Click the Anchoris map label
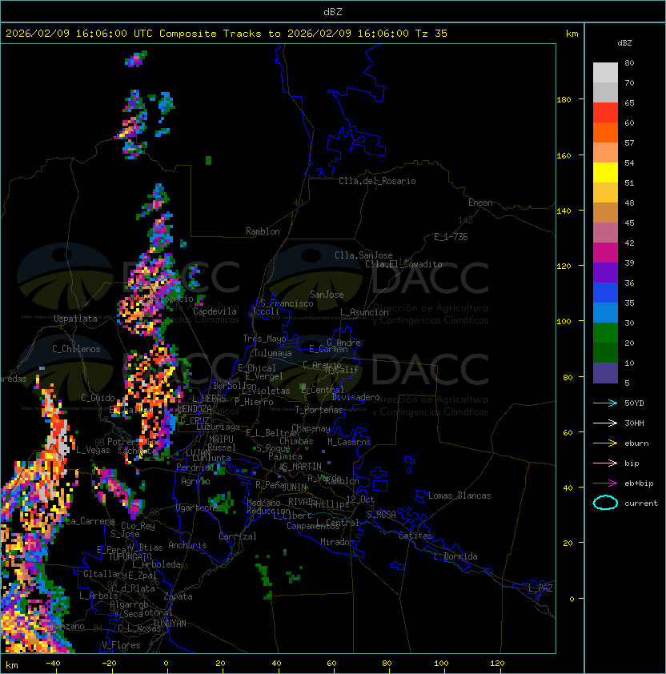Image resolution: width=666 pixels, height=674 pixels. [x=187, y=545]
